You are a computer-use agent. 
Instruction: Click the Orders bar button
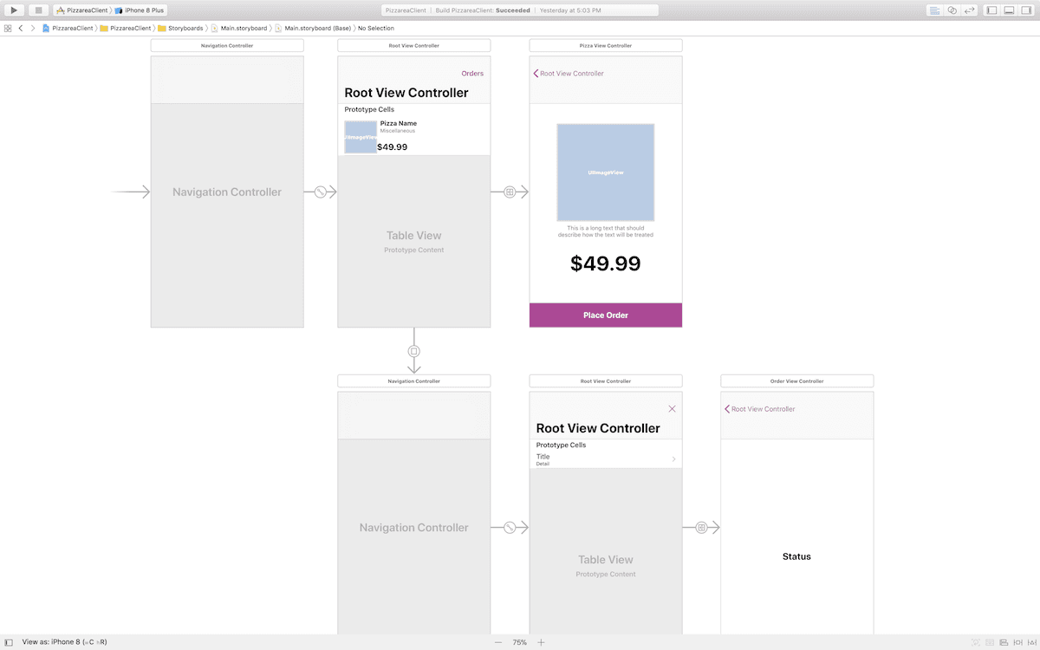click(x=472, y=74)
